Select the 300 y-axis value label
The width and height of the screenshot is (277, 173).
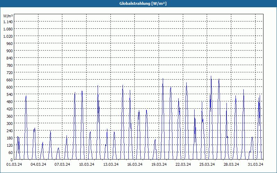click(x=10, y=124)
